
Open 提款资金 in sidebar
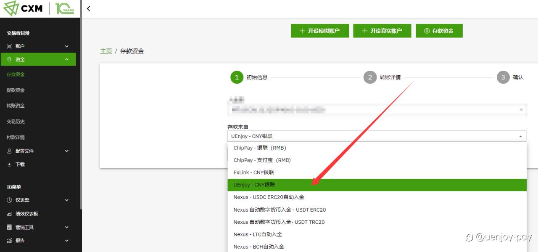tap(16, 90)
